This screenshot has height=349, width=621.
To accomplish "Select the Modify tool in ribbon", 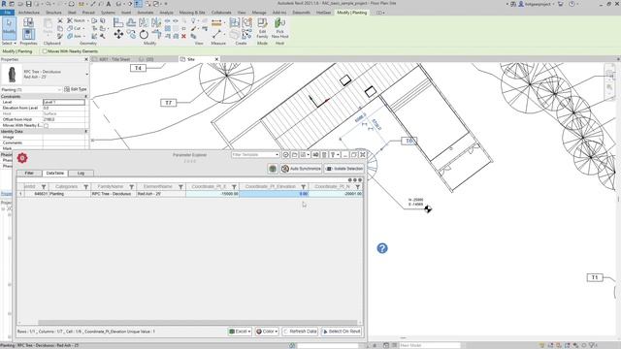I will coord(9,28).
